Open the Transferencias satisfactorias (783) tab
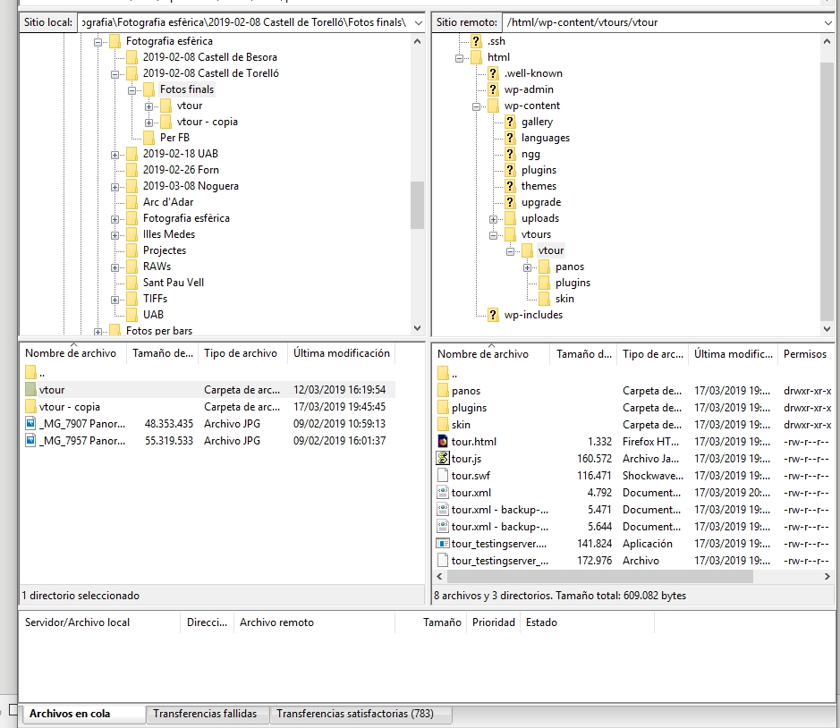Screen dimensions: 840x728 pyautogui.click(x=354, y=714)
